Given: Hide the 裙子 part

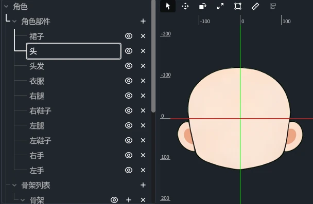Looking at the screenshot, I should coord(129,36).
